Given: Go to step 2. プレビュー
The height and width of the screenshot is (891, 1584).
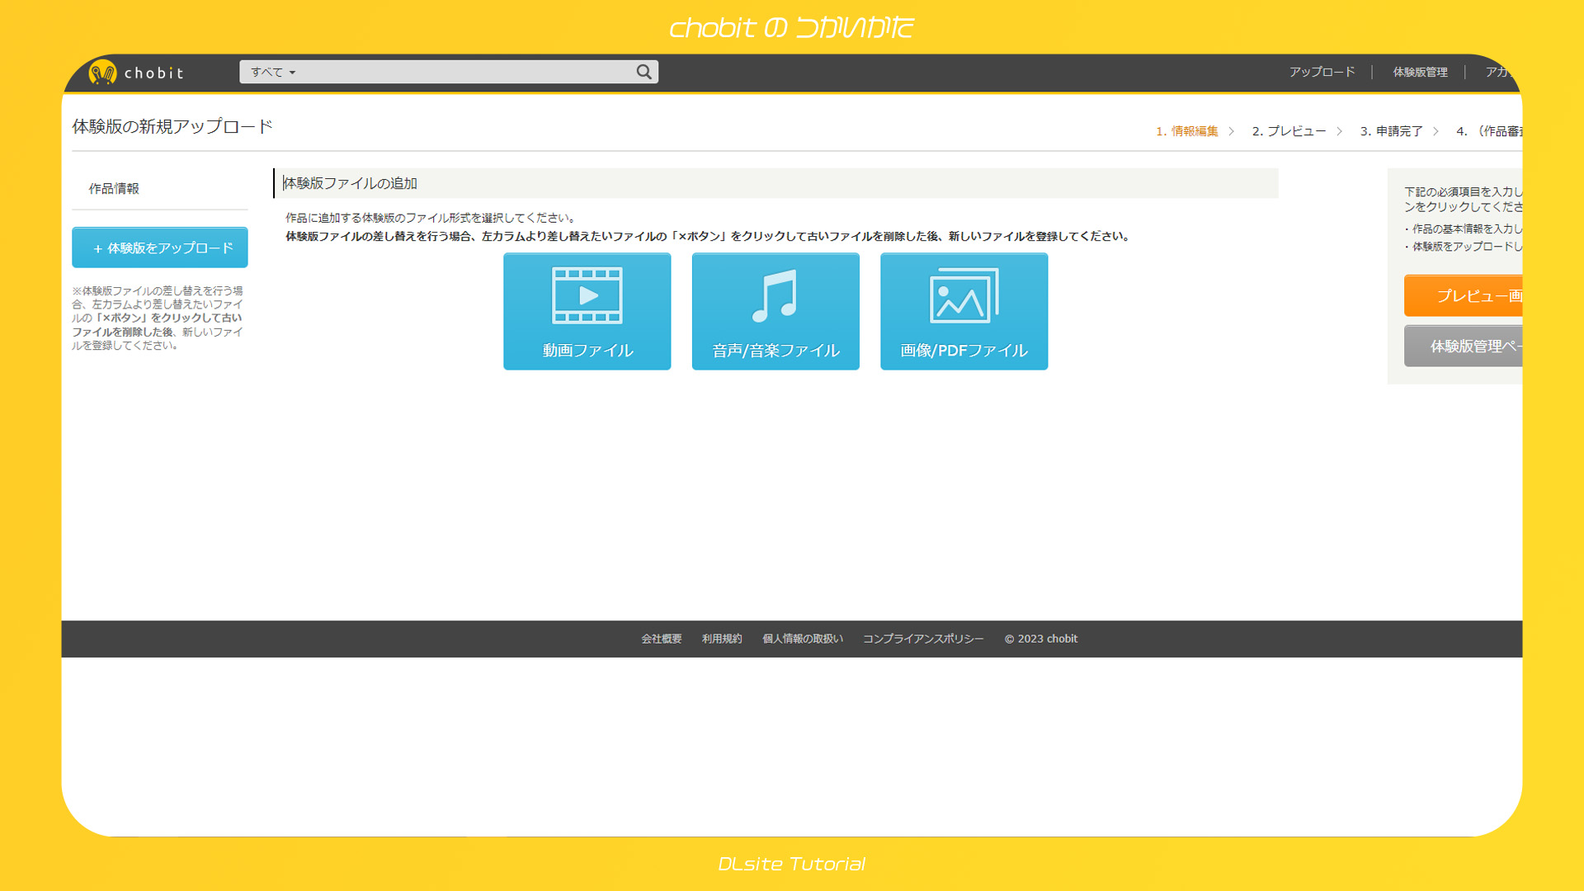Looking at the screenshot, I should [1289, 131].
